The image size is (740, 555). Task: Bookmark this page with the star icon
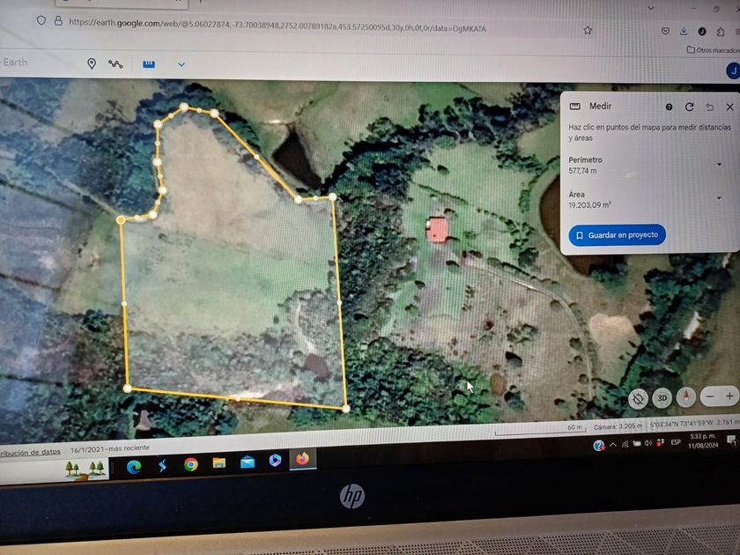[x=588, y=30]
